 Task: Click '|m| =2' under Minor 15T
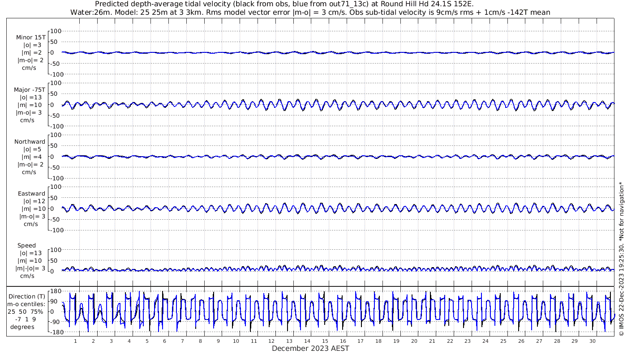tap(31, 53)
